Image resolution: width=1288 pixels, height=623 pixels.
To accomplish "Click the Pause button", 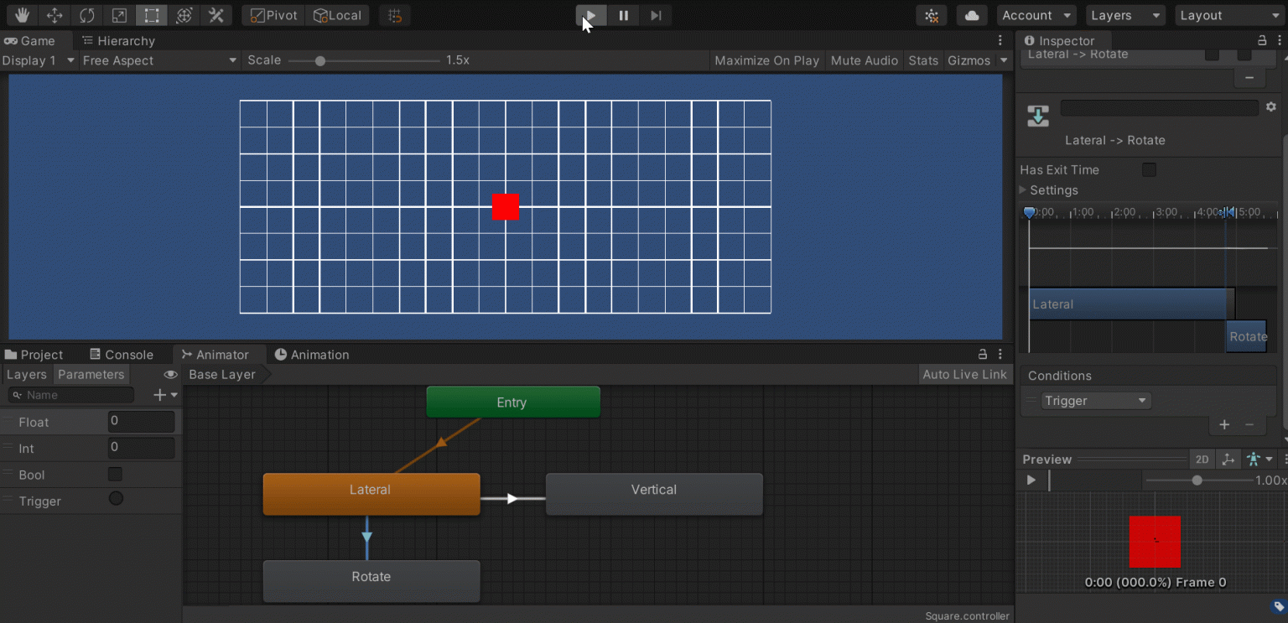I will point(623,15).
